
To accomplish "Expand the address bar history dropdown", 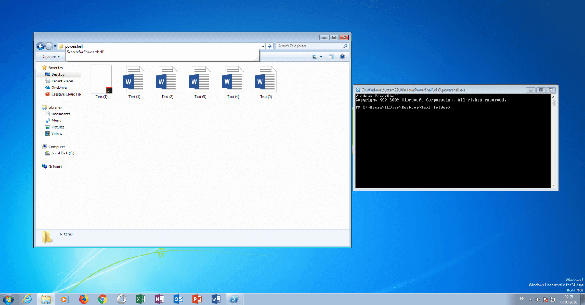I will click(263, 46).
